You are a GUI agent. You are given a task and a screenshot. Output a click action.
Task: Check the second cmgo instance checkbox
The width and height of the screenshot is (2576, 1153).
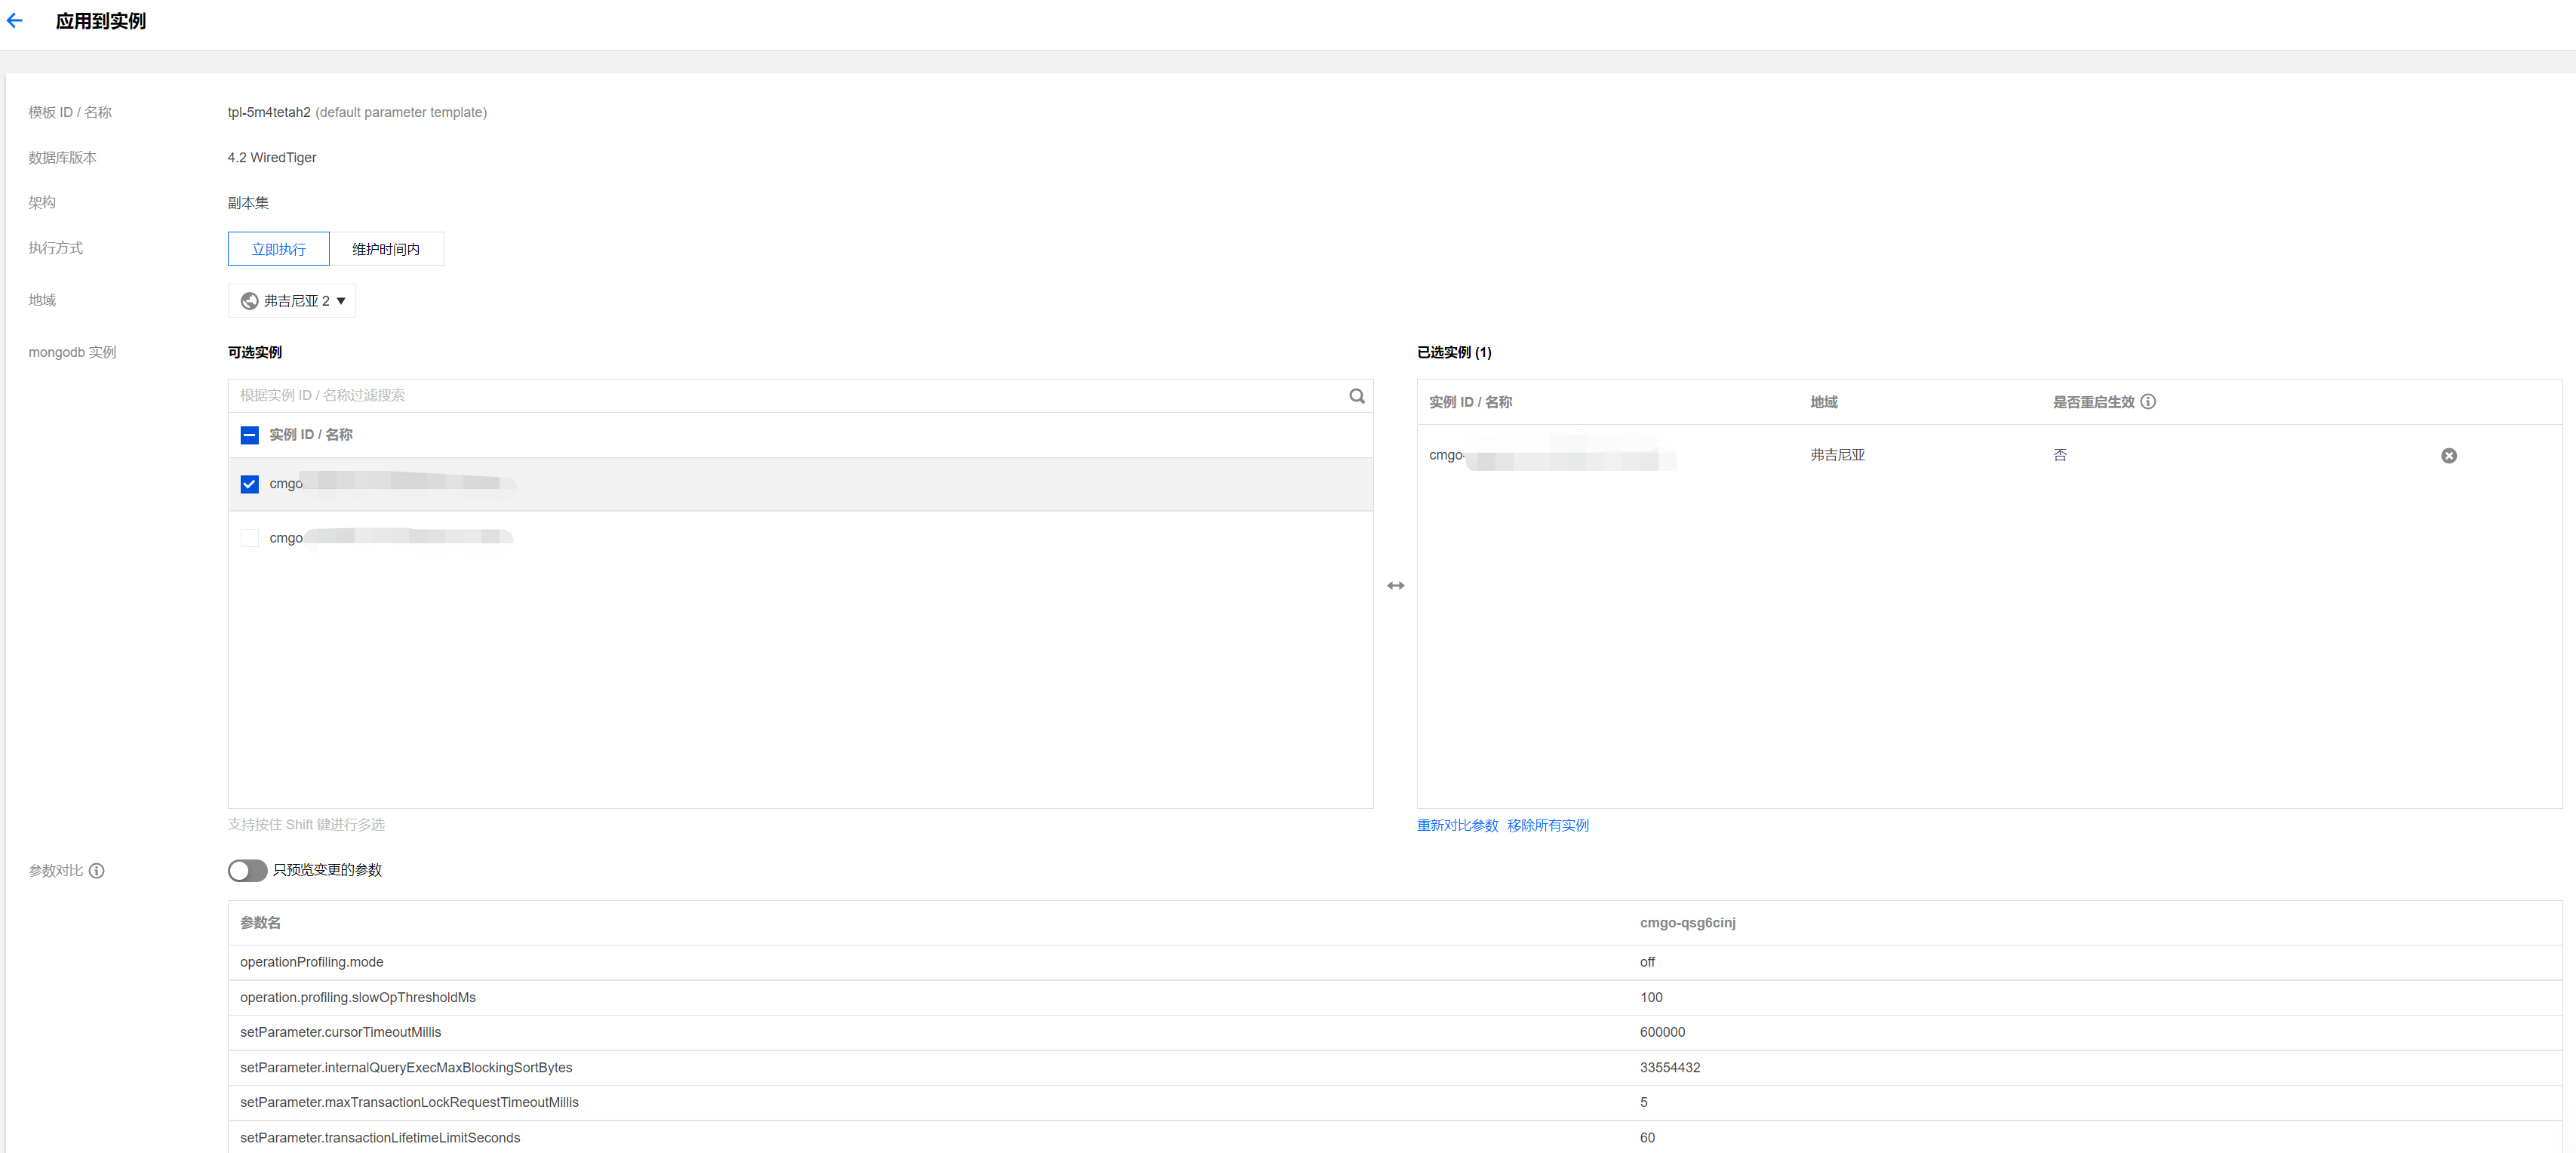tap(250, 539)
